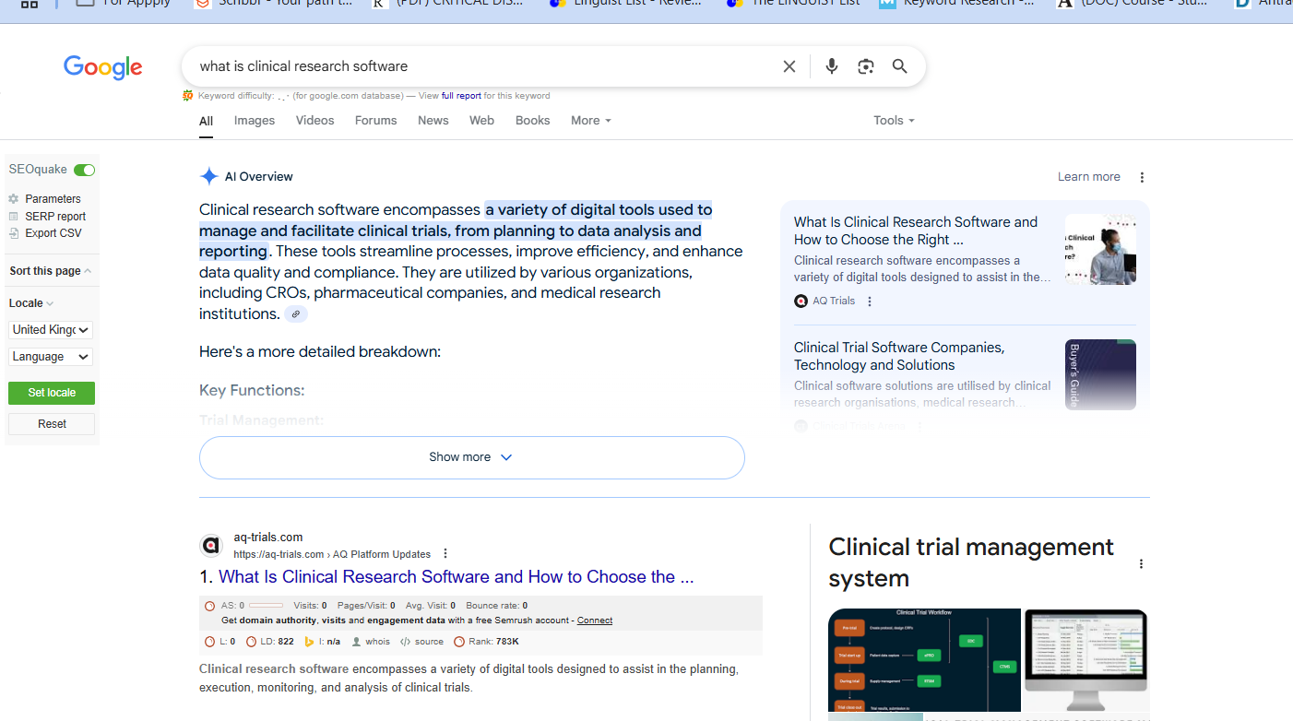Open the Clinical Trial Workflow diagram image
Screen dimensions: 1293x721
point(924,660)
